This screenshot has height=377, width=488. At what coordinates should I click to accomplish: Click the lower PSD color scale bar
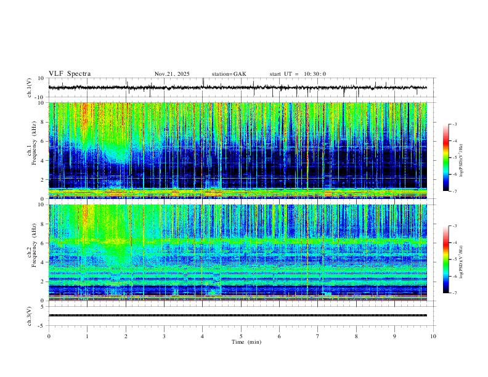(446, 259)
